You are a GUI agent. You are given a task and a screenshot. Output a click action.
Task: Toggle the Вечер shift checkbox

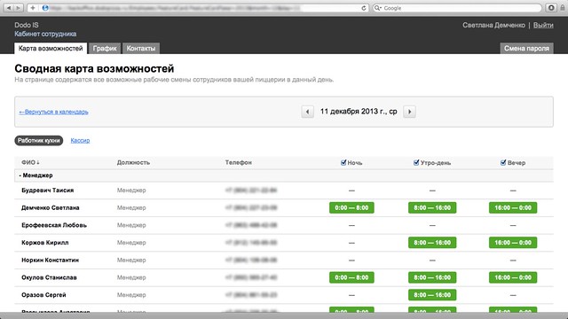(x=503, y=162)
